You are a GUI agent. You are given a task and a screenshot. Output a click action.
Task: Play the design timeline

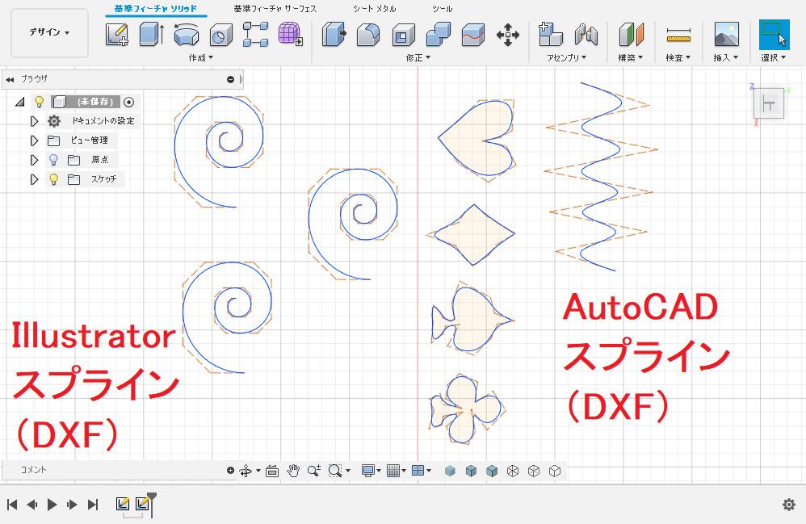click(52, 505)
